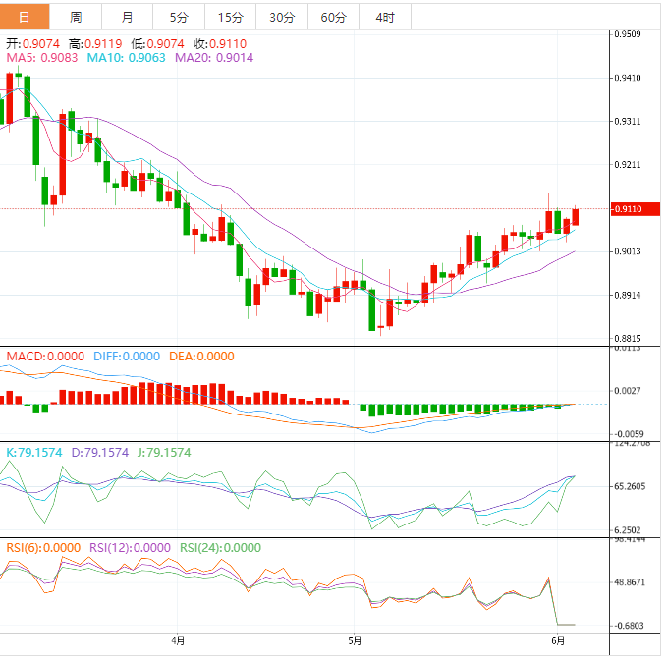Viewport: 666px width, 662px height.
Task: Switch to the 周 (weekly) tab
Action: (76, 17)
